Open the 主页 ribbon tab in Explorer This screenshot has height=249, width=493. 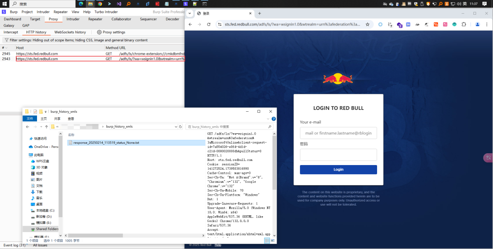pos(44,119)
